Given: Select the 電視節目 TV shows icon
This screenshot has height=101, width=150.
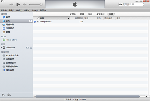Looking at the screenshot, I should pos(4,25).
